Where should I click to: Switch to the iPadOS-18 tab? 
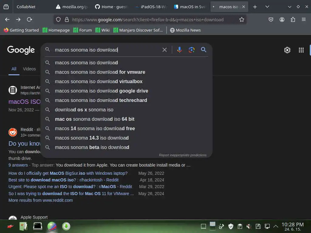click(151, 7)
